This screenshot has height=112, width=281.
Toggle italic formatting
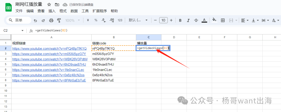coord(188,20)
